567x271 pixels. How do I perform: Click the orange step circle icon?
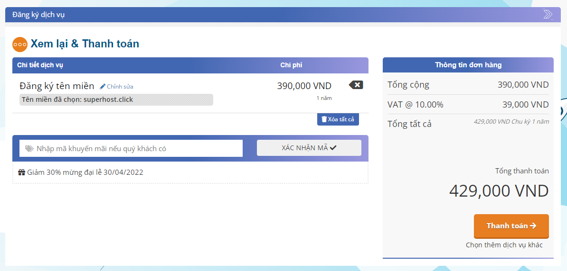point(20,44)
